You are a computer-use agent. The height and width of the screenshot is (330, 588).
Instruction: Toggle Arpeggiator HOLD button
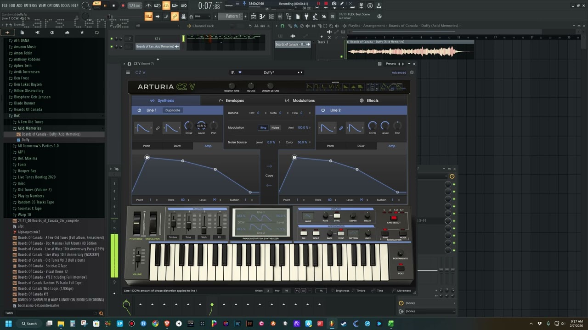[x=316, y=233]
